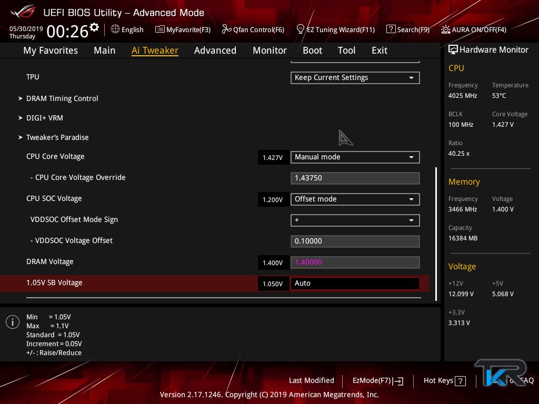Click CPU Core Voltage Override field
The width and height of the screenshot is (539, 404).
(x=355, y=178)
